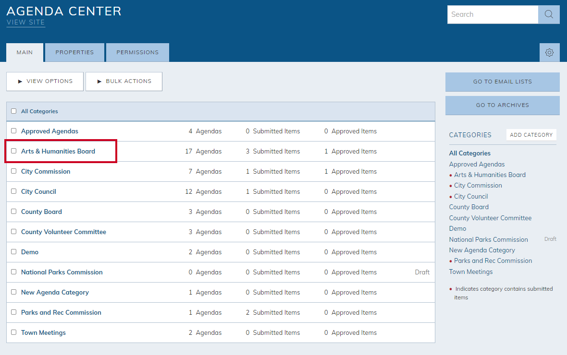The image size is (567, 355).
Task: Open City Commission category in the list
Action: (x=46, y=172)
